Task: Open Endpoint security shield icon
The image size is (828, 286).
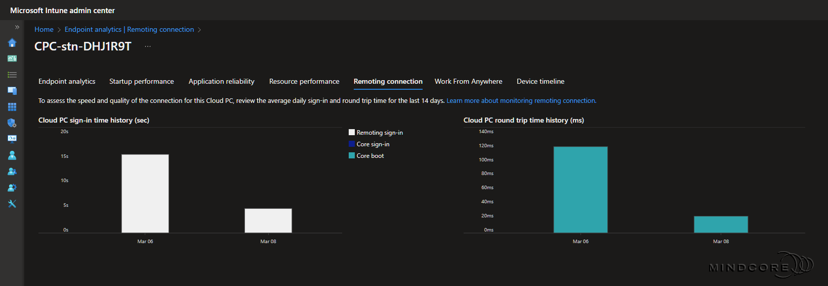Action: [12, 123]
